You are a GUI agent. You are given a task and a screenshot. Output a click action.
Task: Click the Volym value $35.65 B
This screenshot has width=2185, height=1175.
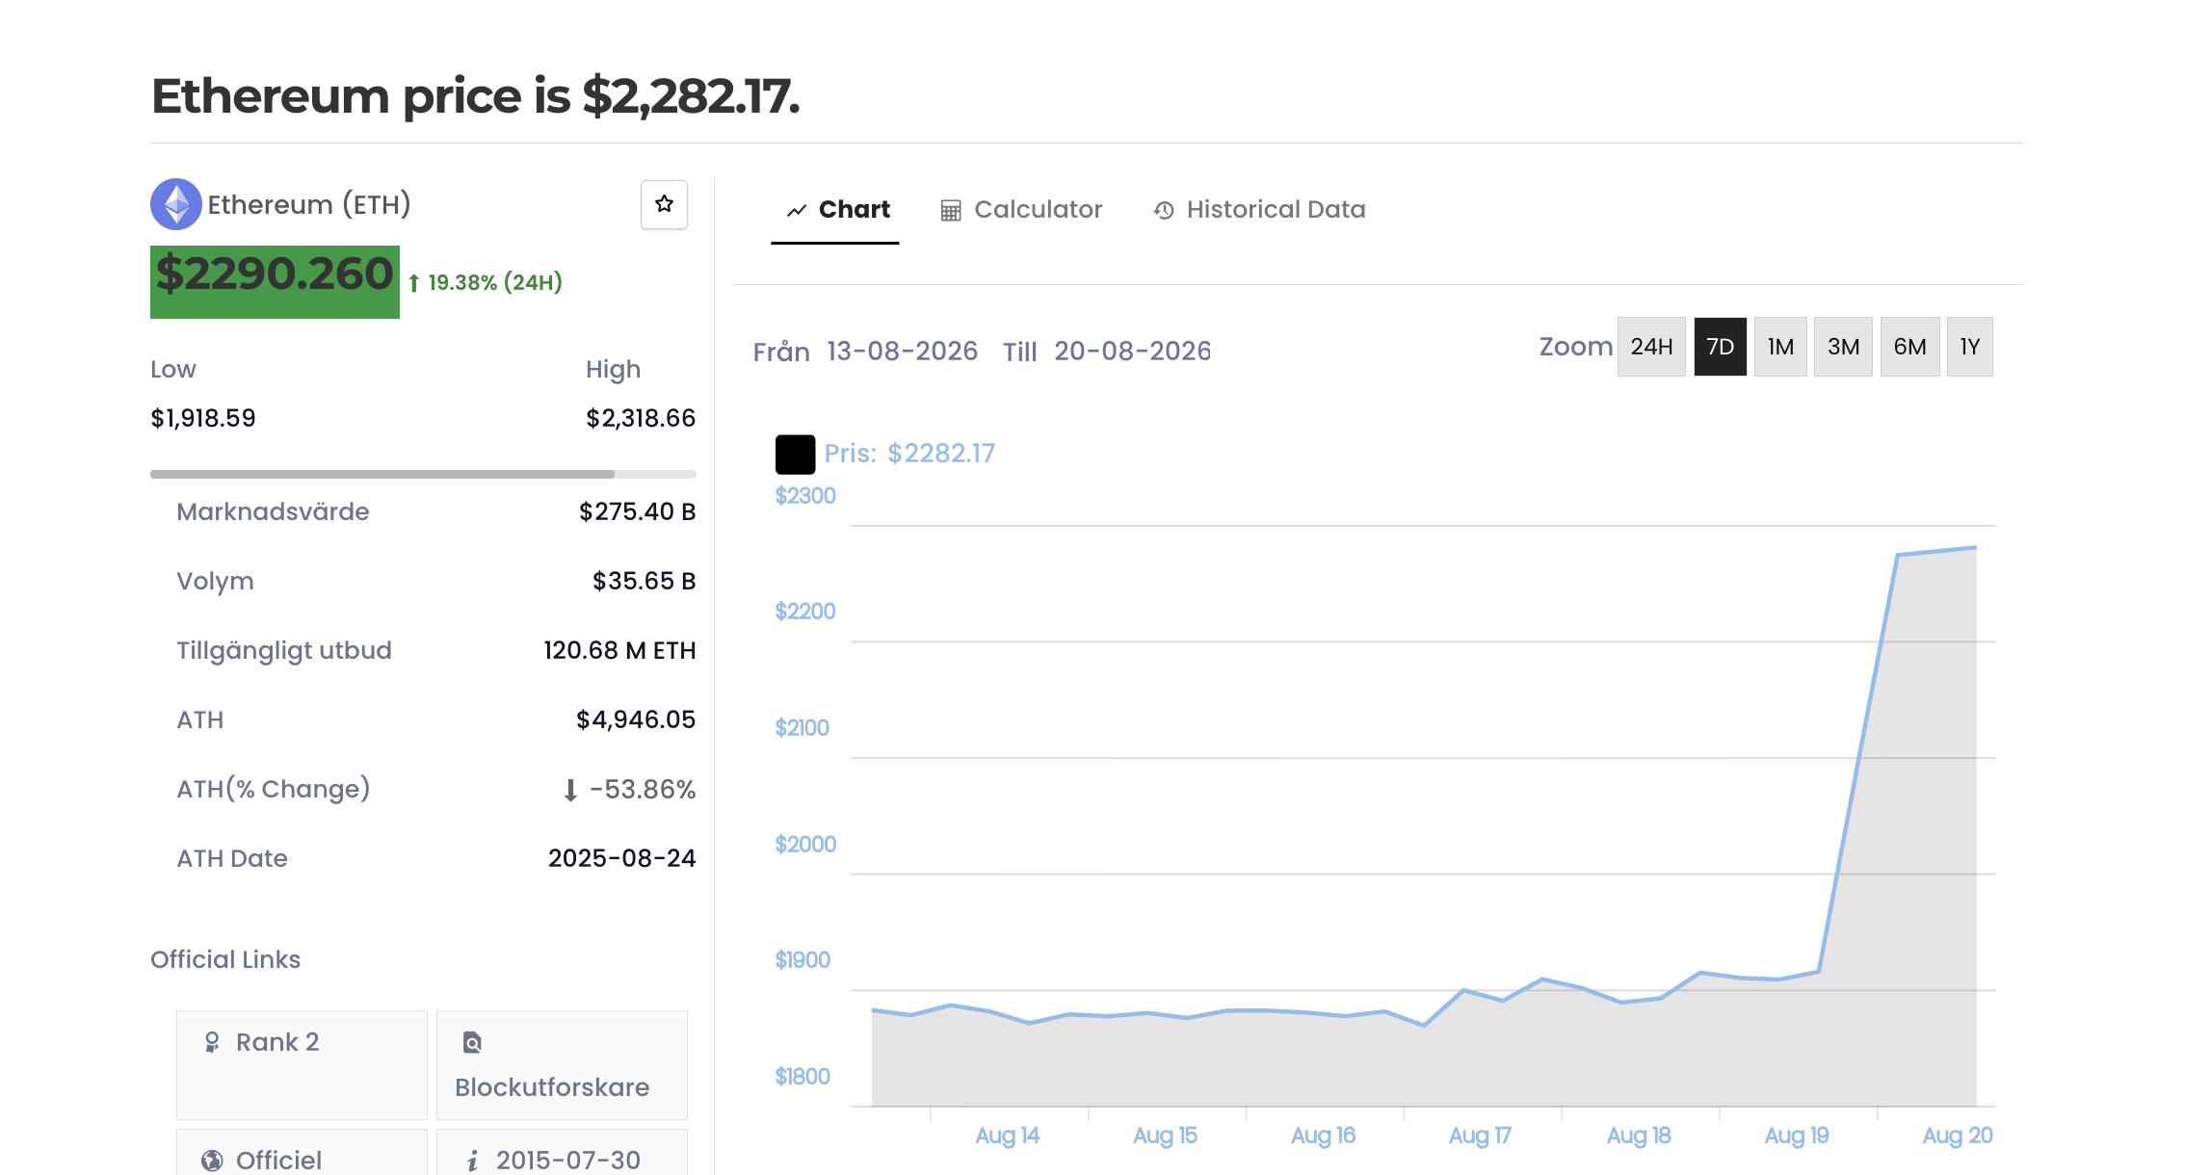point(644,581)
